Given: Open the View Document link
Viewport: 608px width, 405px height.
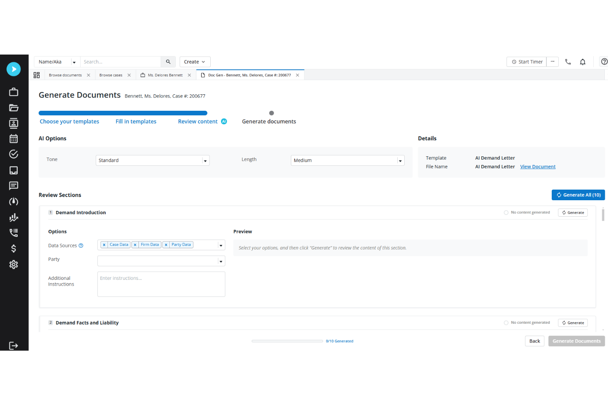Looking at the screenshot, I should coord(537,167).
